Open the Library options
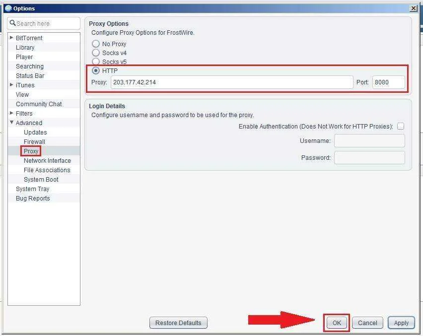Screen dimensions: 423x336 tap(25, 48)
